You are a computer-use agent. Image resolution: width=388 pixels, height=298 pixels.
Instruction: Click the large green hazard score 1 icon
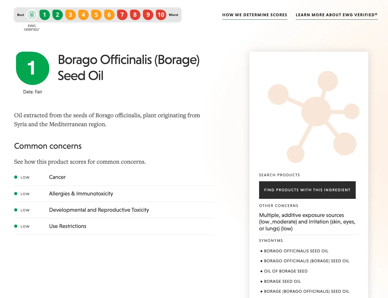[x=33, y=68]
